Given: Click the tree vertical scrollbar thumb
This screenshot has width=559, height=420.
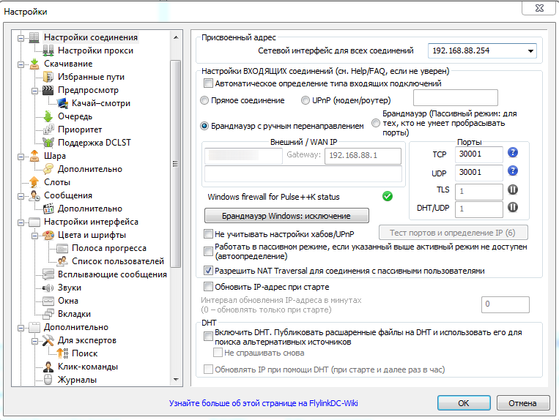Looking at the screenshot, I should (x=175, y=164).
